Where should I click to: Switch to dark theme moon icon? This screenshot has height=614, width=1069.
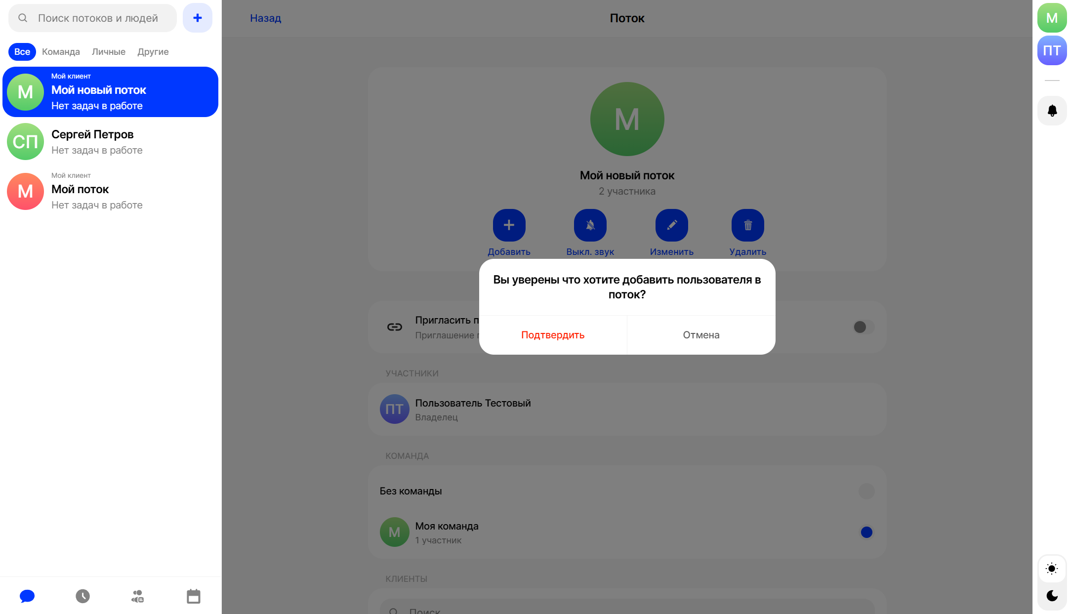1052,596
